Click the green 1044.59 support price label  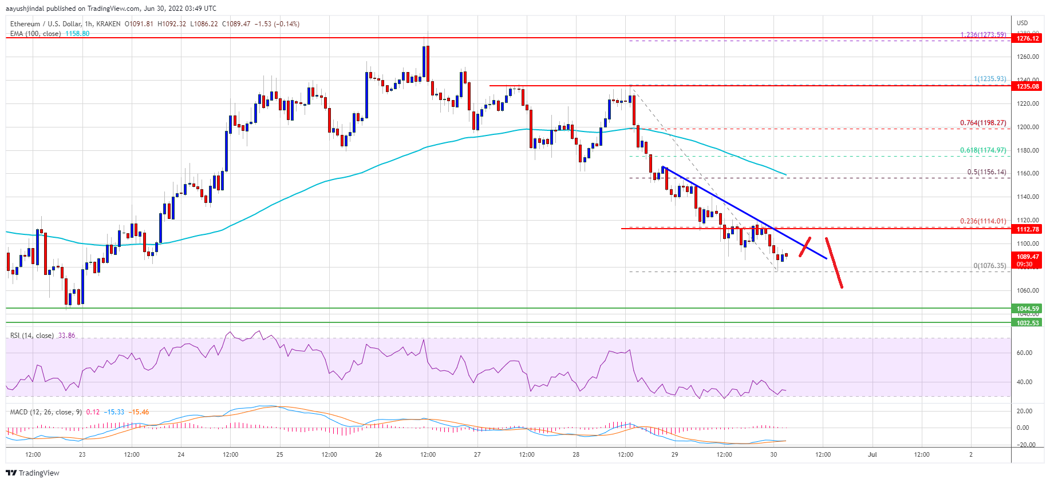coord(1027,309)
